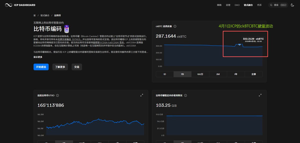300x143 pixels.
Task: Click the 了解更多 button
Action: [x=60, y=67]
